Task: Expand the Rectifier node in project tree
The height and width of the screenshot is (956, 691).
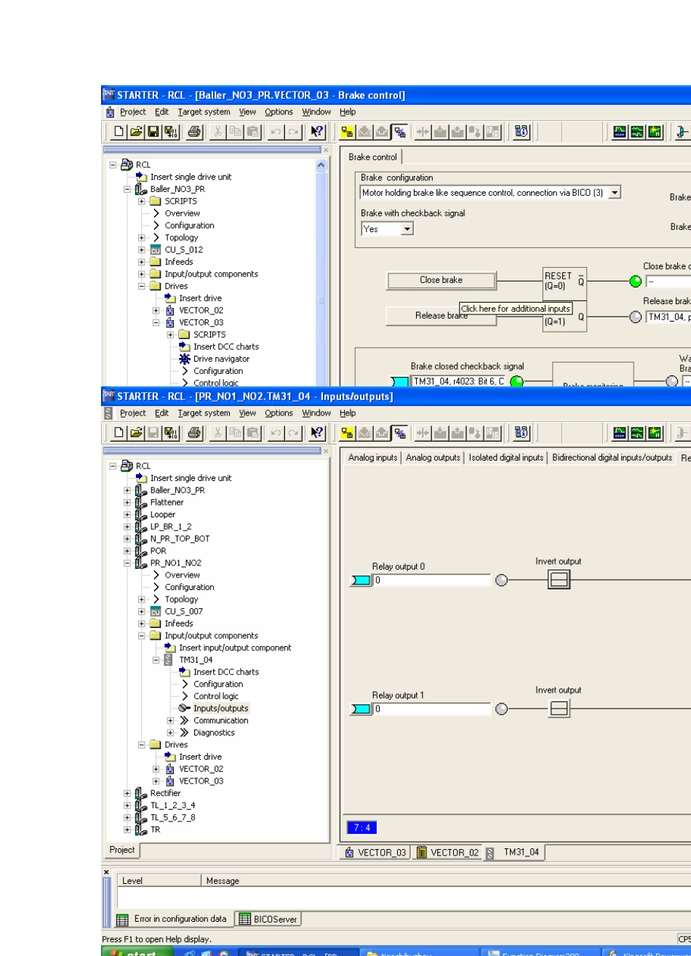Action: pyautogui.click(x=128, y=794)
